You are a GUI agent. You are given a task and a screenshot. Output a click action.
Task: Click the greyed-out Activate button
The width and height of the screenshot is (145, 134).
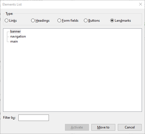coord(77,127)
